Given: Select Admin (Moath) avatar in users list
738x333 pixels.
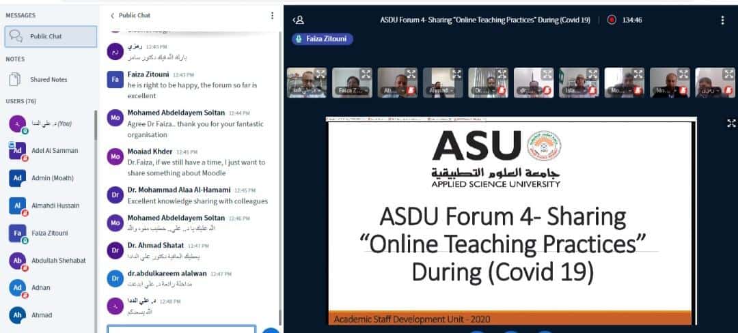Looking at the screenshot, I should click(17, 178).
